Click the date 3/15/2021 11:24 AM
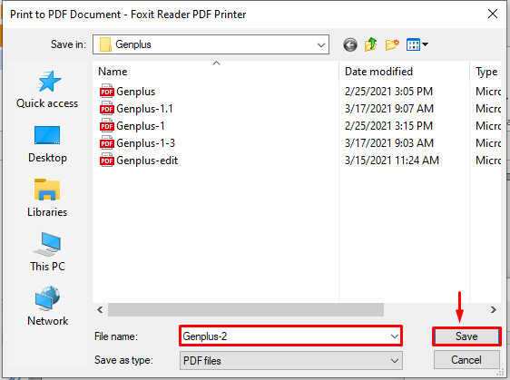The height and width of the screenshot is (380, 510). (392, 161)
